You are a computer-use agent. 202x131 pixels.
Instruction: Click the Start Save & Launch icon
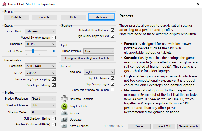[x=64, y=126]
